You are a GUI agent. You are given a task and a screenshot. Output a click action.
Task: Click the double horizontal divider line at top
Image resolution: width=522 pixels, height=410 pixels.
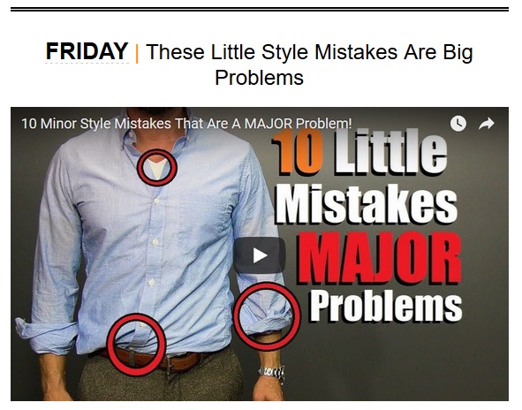coord(260,10)
